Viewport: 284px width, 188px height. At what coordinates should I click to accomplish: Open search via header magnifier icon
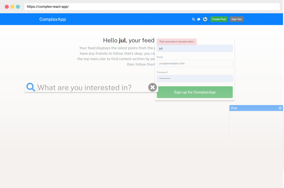(193, 19)
